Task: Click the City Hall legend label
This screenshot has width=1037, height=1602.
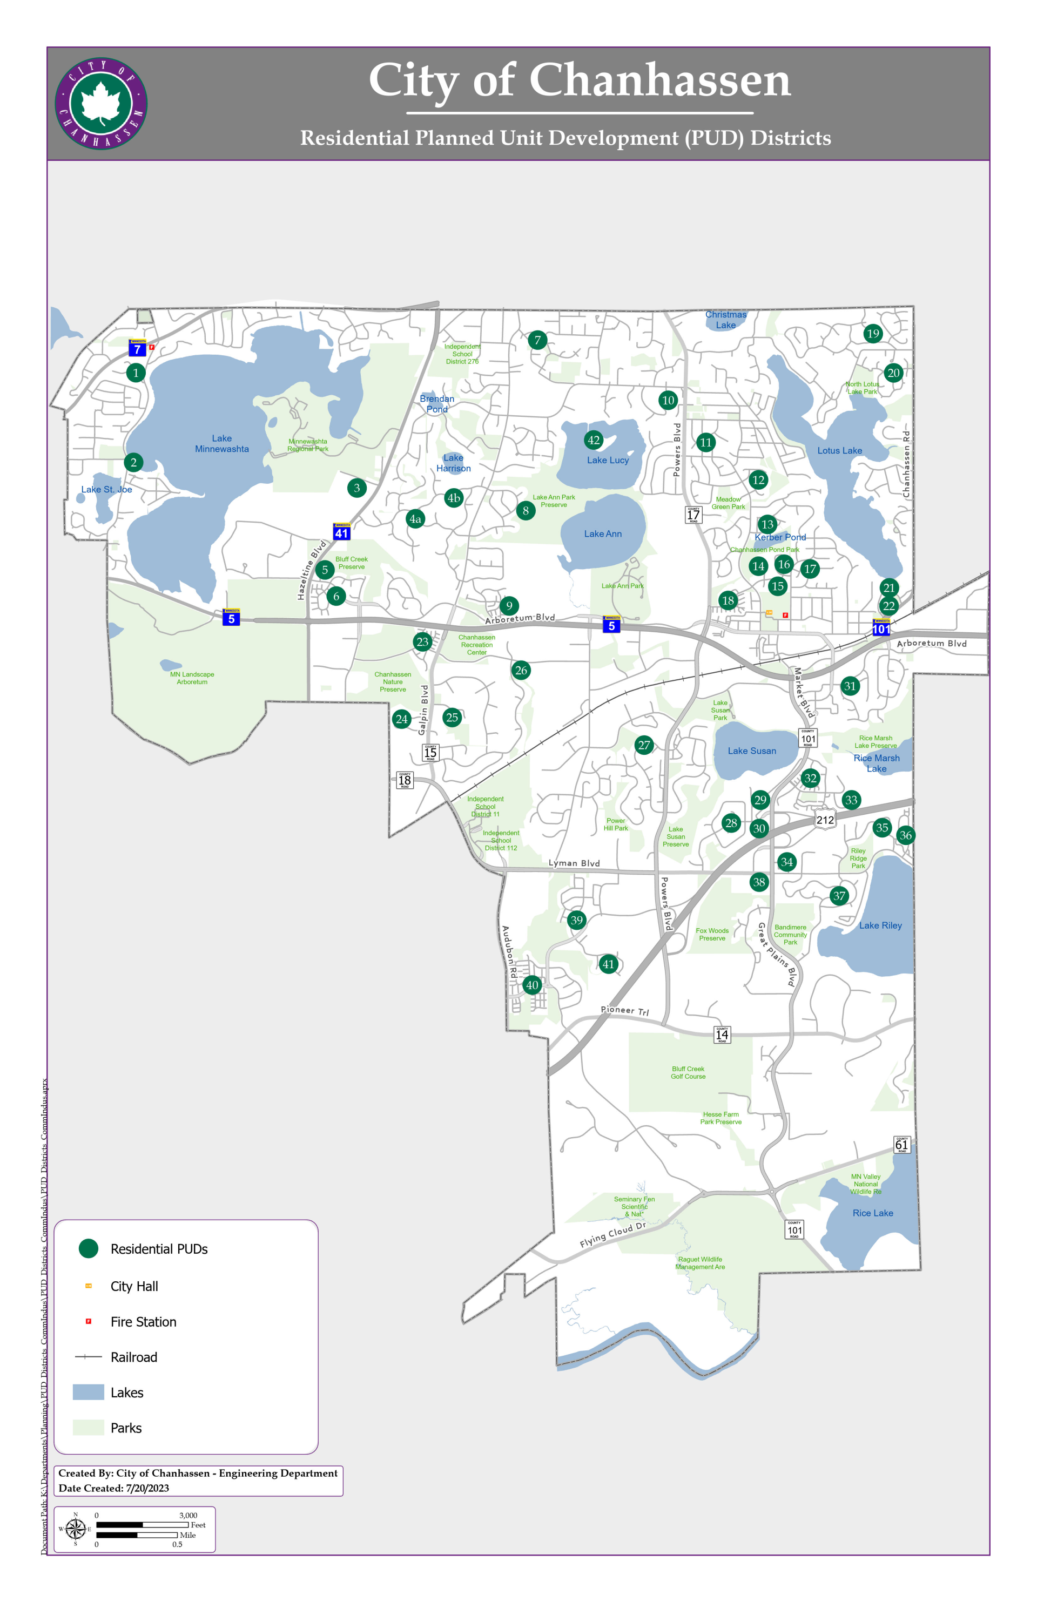Action: tap(134, 1286)
